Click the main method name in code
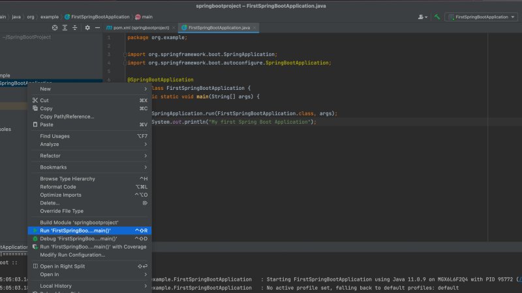Viewport: 522px width, 293px height. coord(202,96)
